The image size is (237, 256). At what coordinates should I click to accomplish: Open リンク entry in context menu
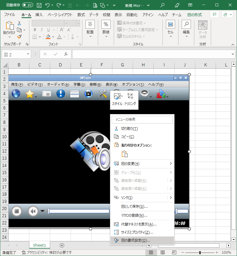point(142,198)
